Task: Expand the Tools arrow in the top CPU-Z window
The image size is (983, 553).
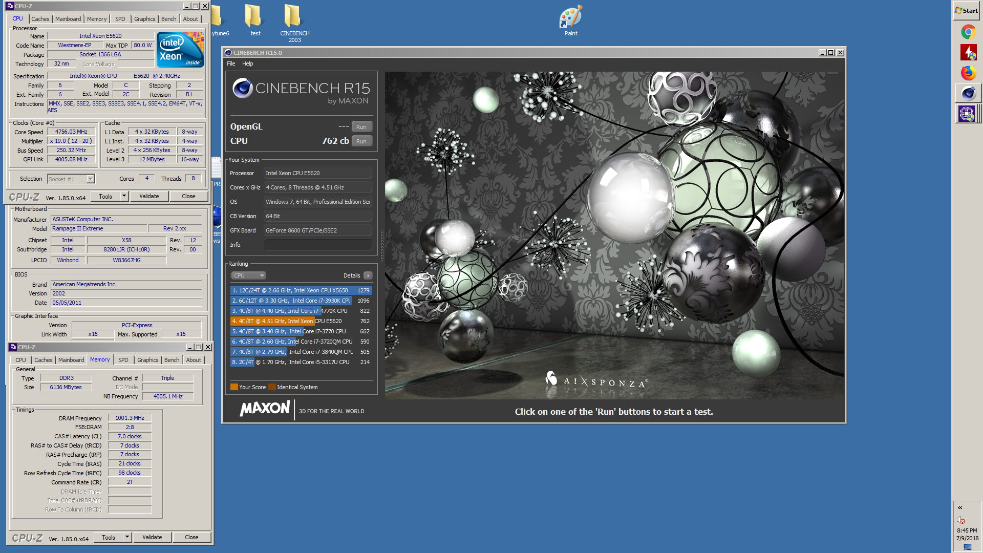Action: [124, 196]
